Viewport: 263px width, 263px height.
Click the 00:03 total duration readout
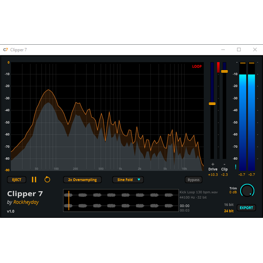pos(185,210)
